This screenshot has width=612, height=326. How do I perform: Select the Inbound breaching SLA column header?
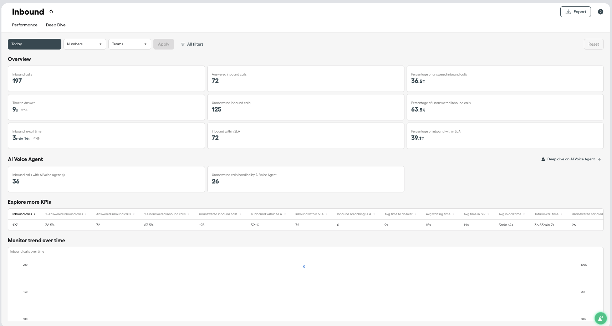pos(356,214)
